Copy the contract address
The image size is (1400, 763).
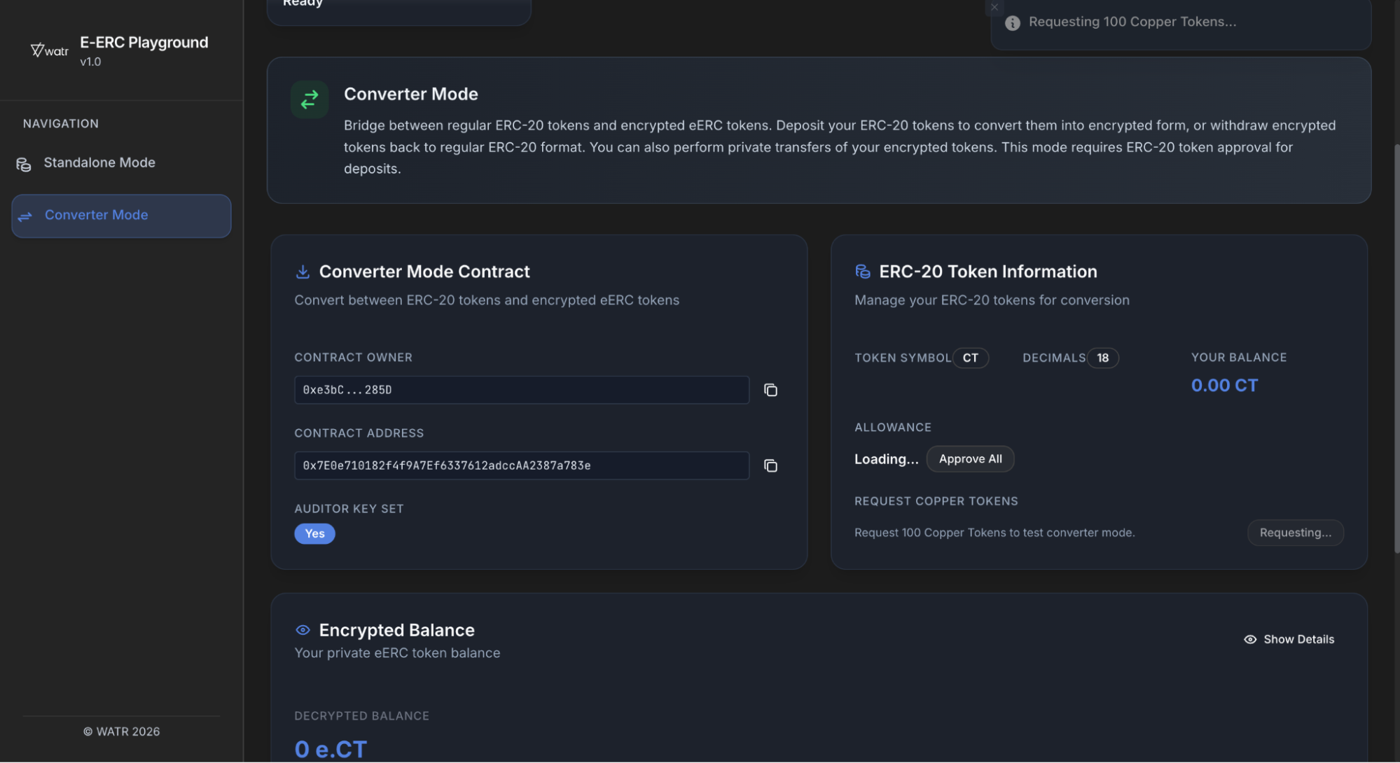tap(770, 465)
